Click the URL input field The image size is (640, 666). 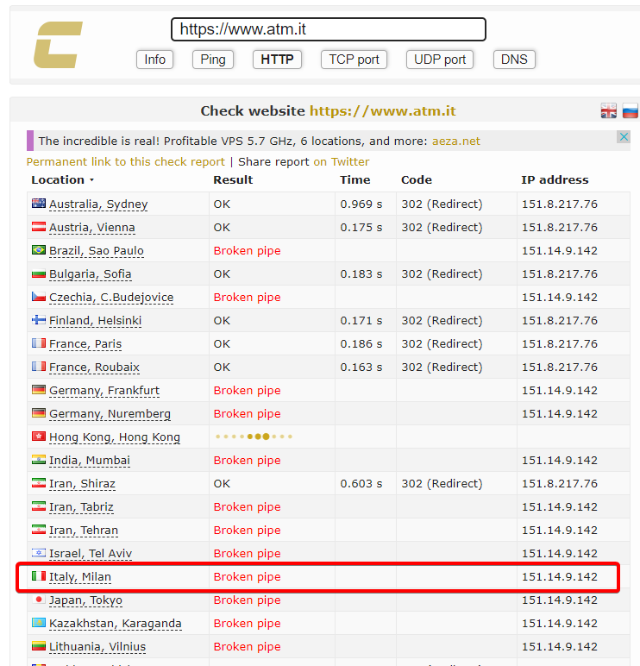point(328,29)
